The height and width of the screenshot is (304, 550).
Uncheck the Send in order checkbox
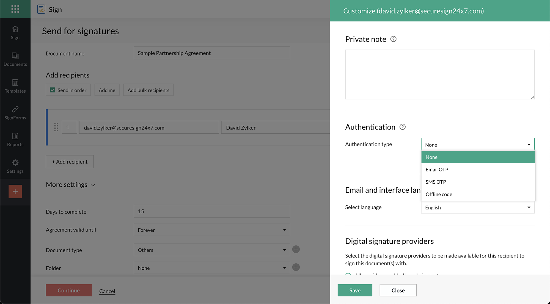[x=52, y=90]
